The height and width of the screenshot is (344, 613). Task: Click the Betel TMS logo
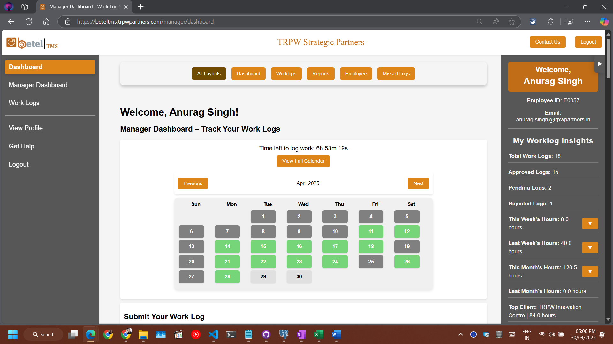coord(32,43)
